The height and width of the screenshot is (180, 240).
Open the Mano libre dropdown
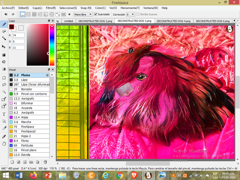point(83,14)
